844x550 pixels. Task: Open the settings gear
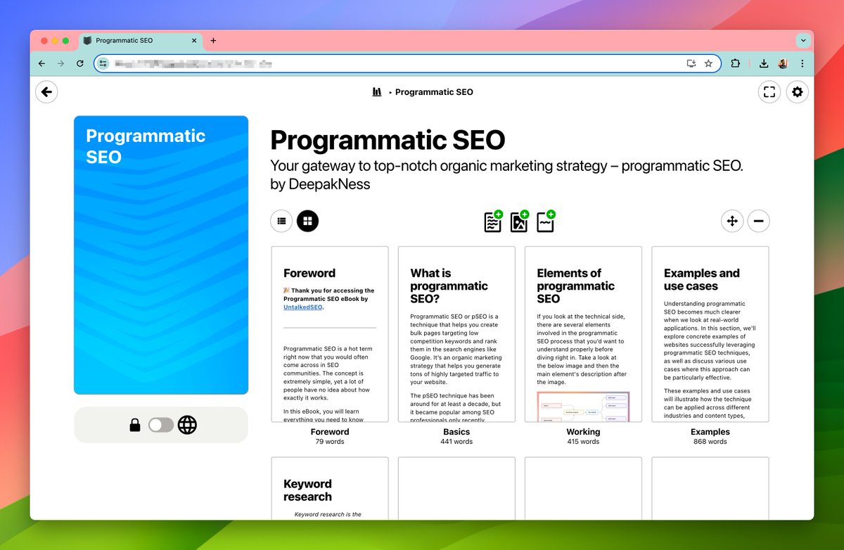[x=797, y=91]
